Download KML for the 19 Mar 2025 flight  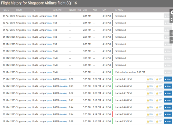pos(150,121)
